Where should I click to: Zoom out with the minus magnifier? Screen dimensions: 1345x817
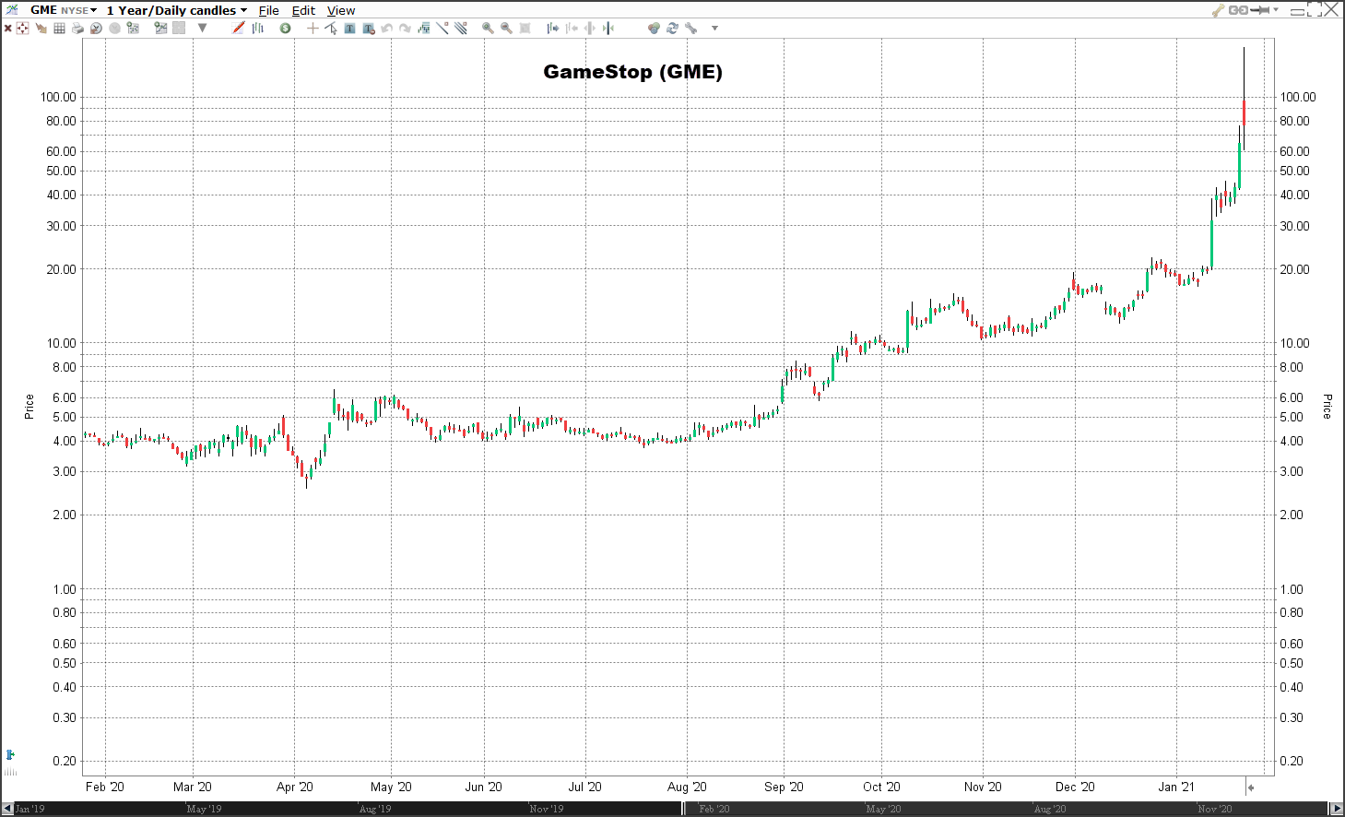(x=506, y=29)
